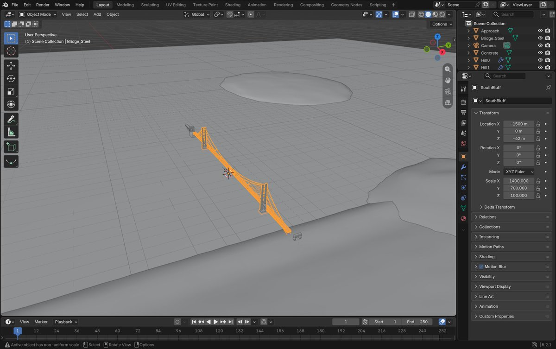
Task: Enable the Motion Blur checkbox
Action: pyautogui.click(x=481, y=267)
